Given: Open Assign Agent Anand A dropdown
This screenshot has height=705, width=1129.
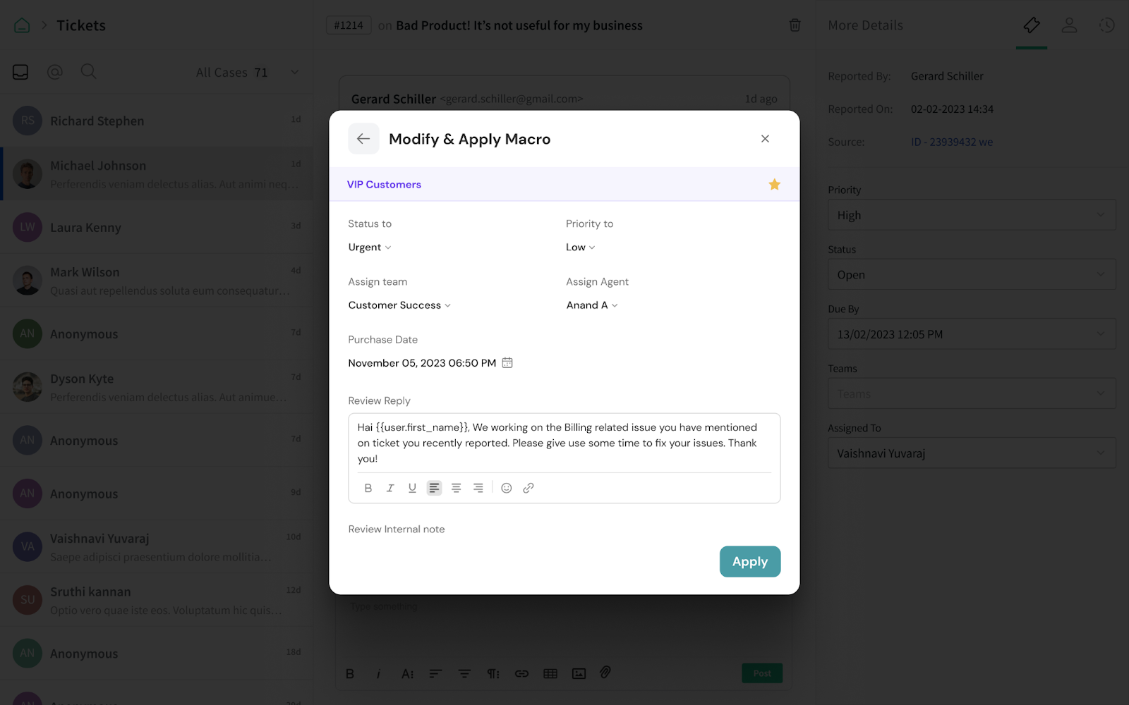Looking at the screenshot, I should tap(591, 305).
